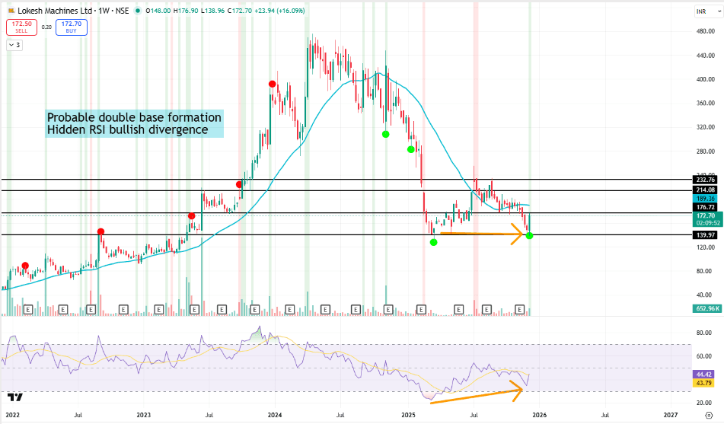Screen dimensions: 724x424
Task: Click the Lokesh Machines symbol logo icon
Action: [11, 11]
